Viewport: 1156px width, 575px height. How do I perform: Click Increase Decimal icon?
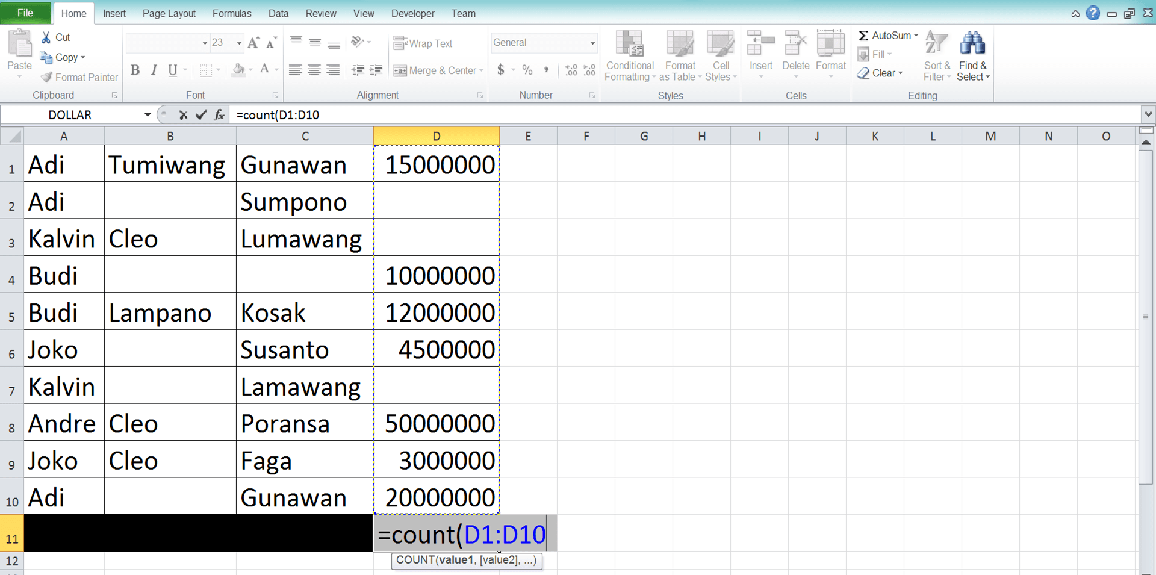pyautogui.click(x=571, y=70)
